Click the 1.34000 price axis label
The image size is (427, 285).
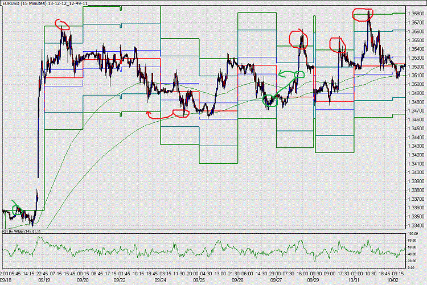coord(416,172)
